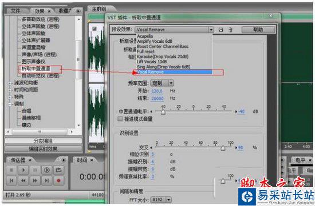Select 立体声扩展器 in the effects tree

click(36, 41)
